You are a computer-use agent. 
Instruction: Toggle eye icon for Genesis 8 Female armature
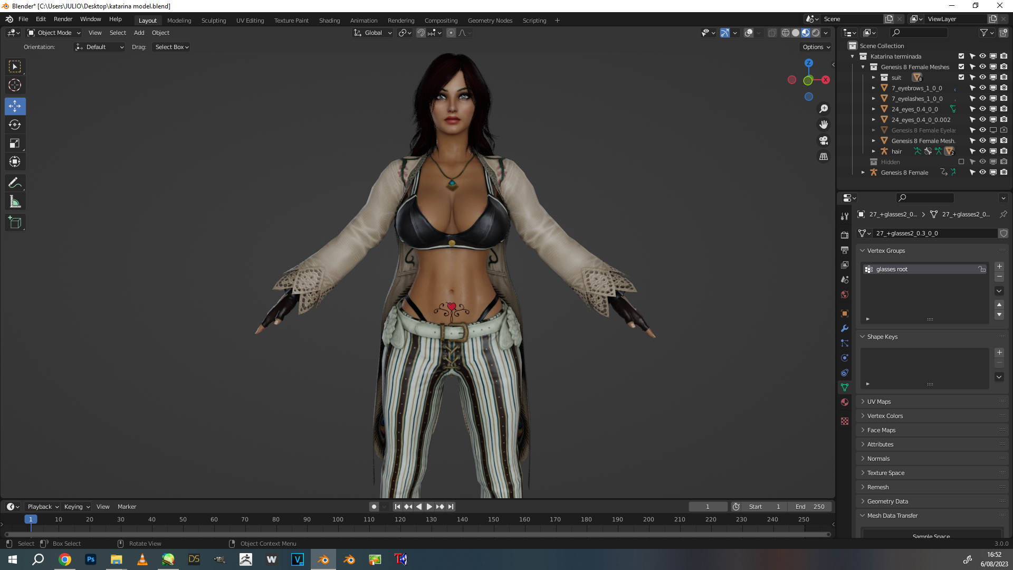982,172
